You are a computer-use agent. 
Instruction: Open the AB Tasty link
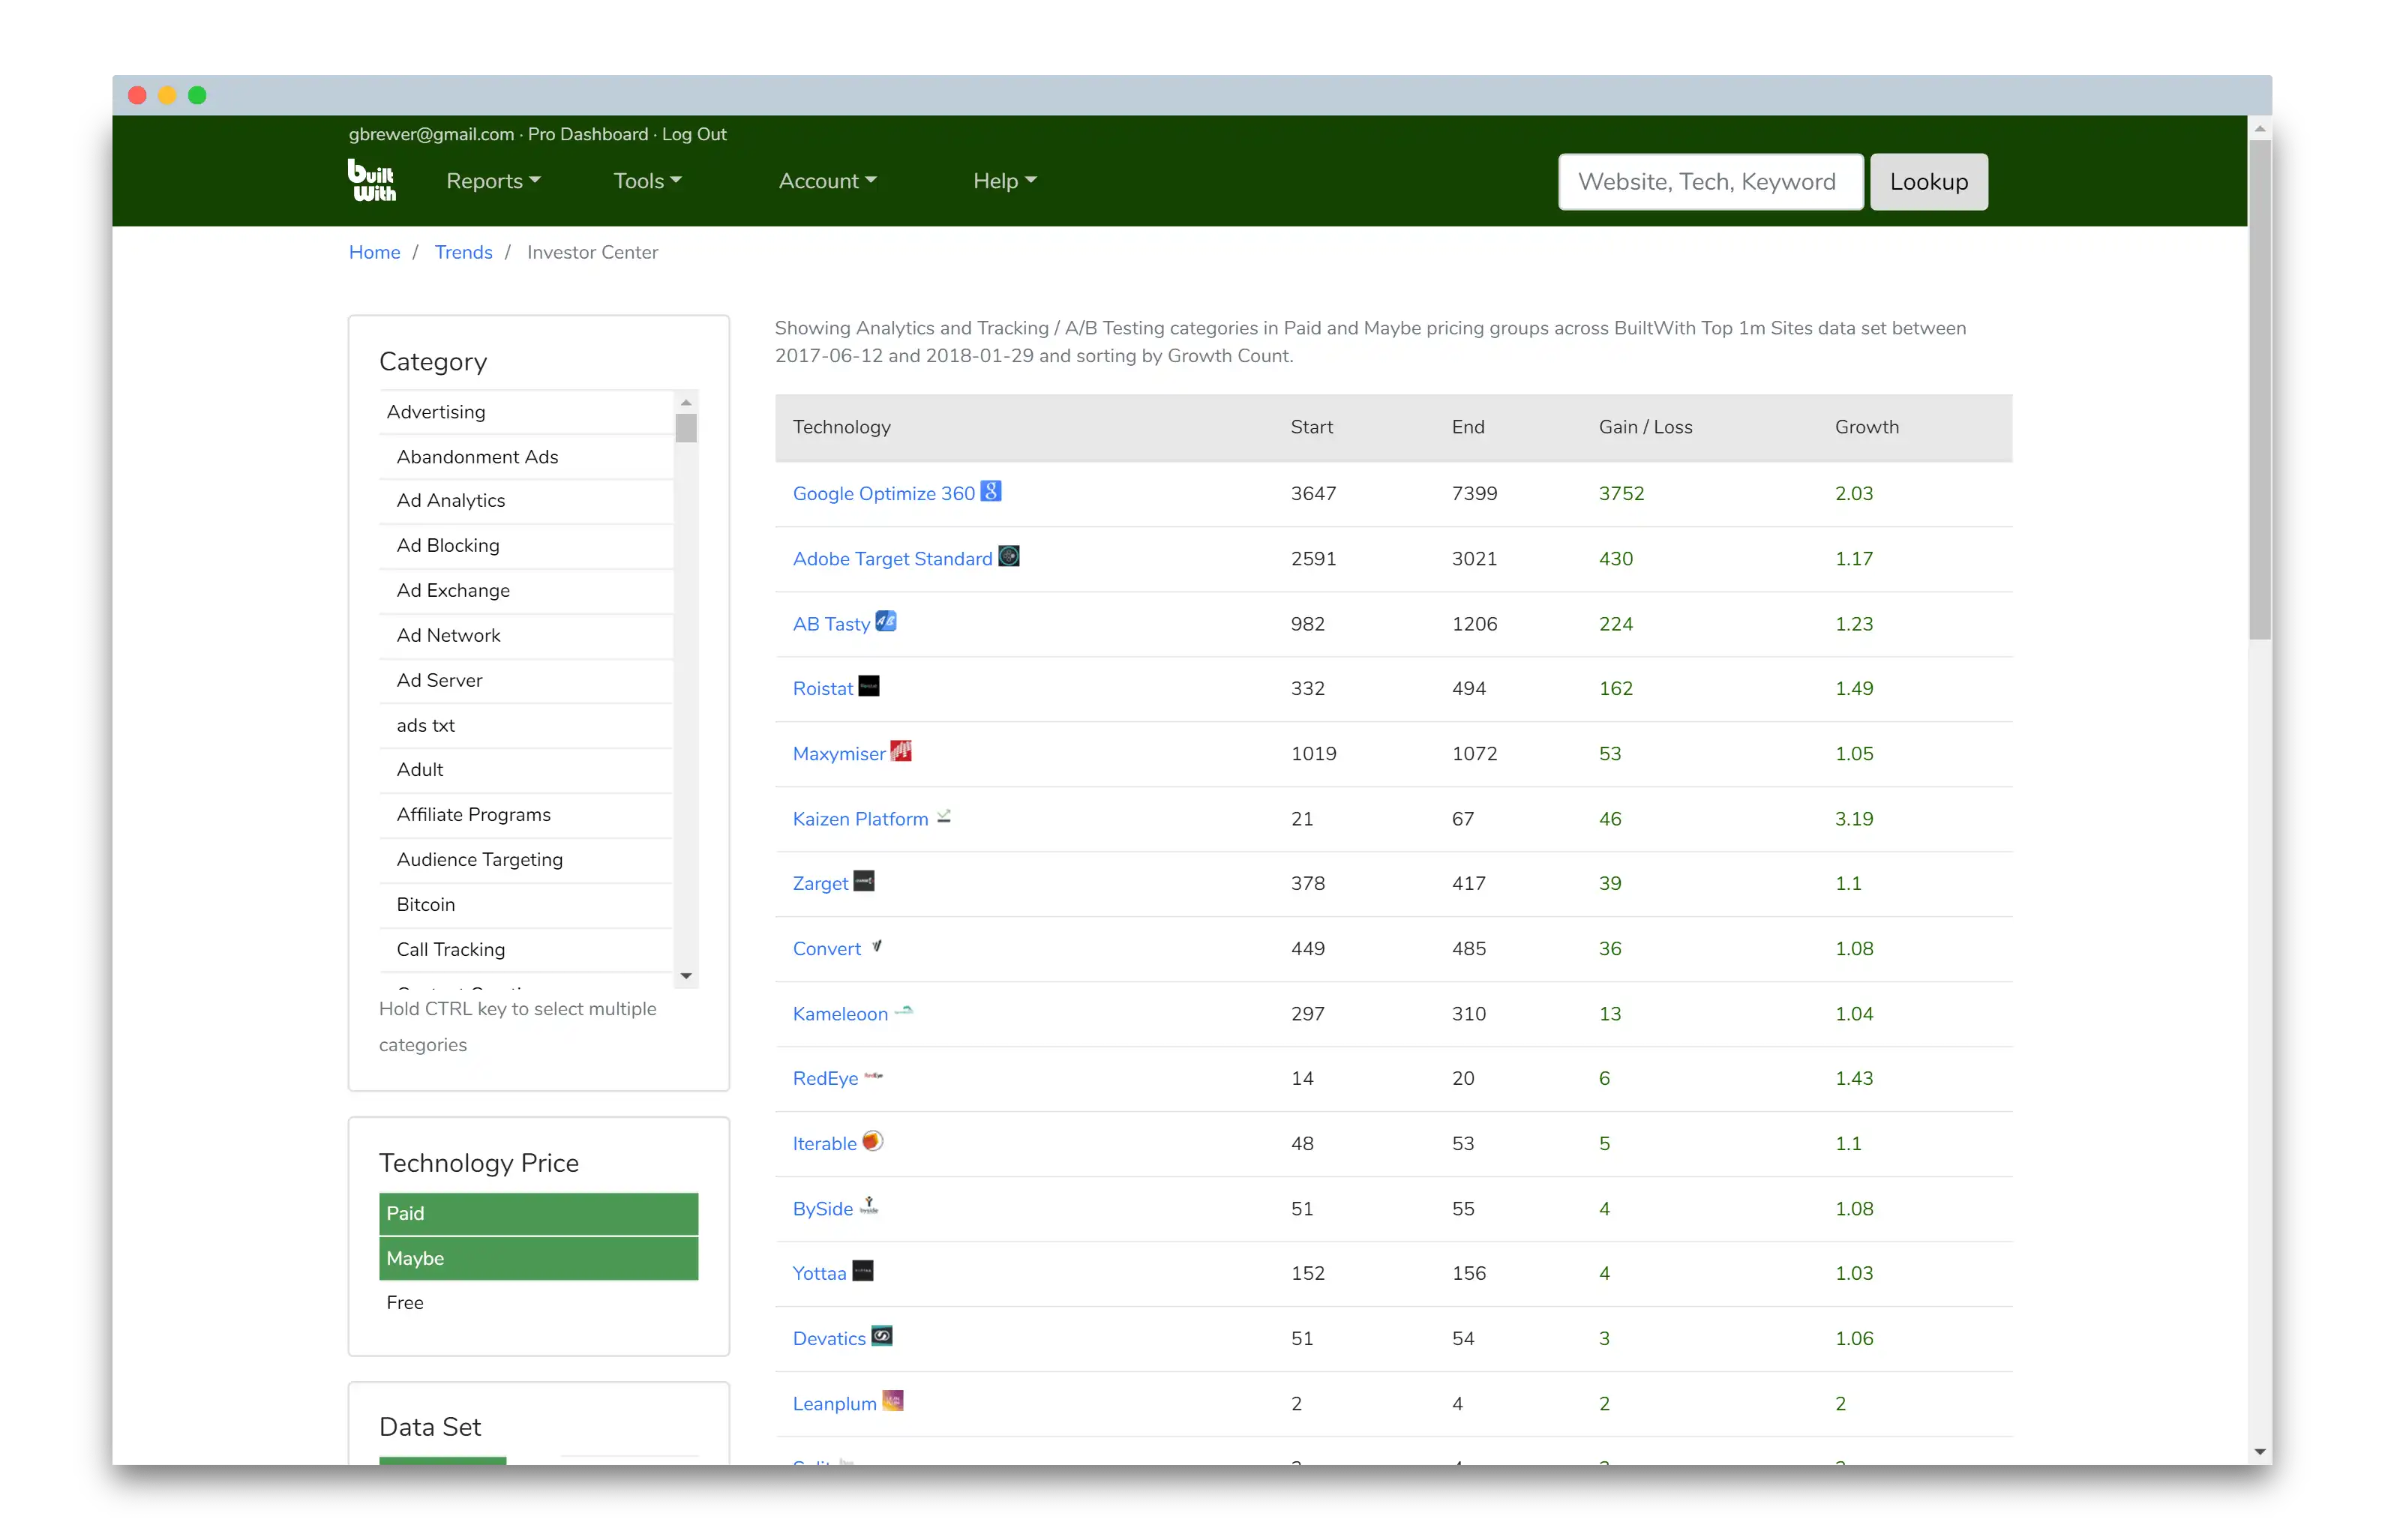pyautogui.click(x=831, y=624)
